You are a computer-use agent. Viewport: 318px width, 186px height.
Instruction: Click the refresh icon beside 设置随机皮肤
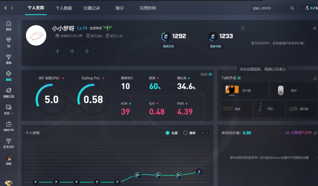point(315,133)
